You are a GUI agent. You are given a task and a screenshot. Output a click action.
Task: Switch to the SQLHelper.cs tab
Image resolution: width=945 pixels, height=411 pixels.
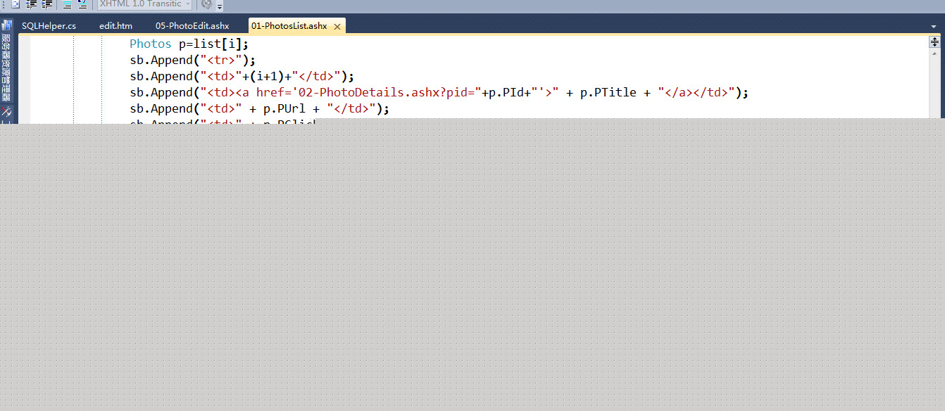48,25
